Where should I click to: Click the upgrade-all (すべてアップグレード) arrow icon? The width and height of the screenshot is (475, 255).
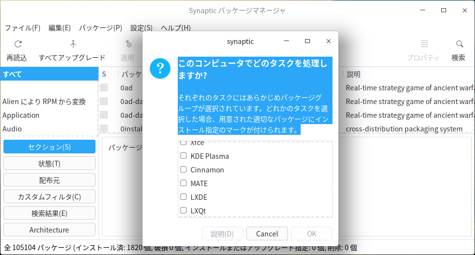[73, 44]
